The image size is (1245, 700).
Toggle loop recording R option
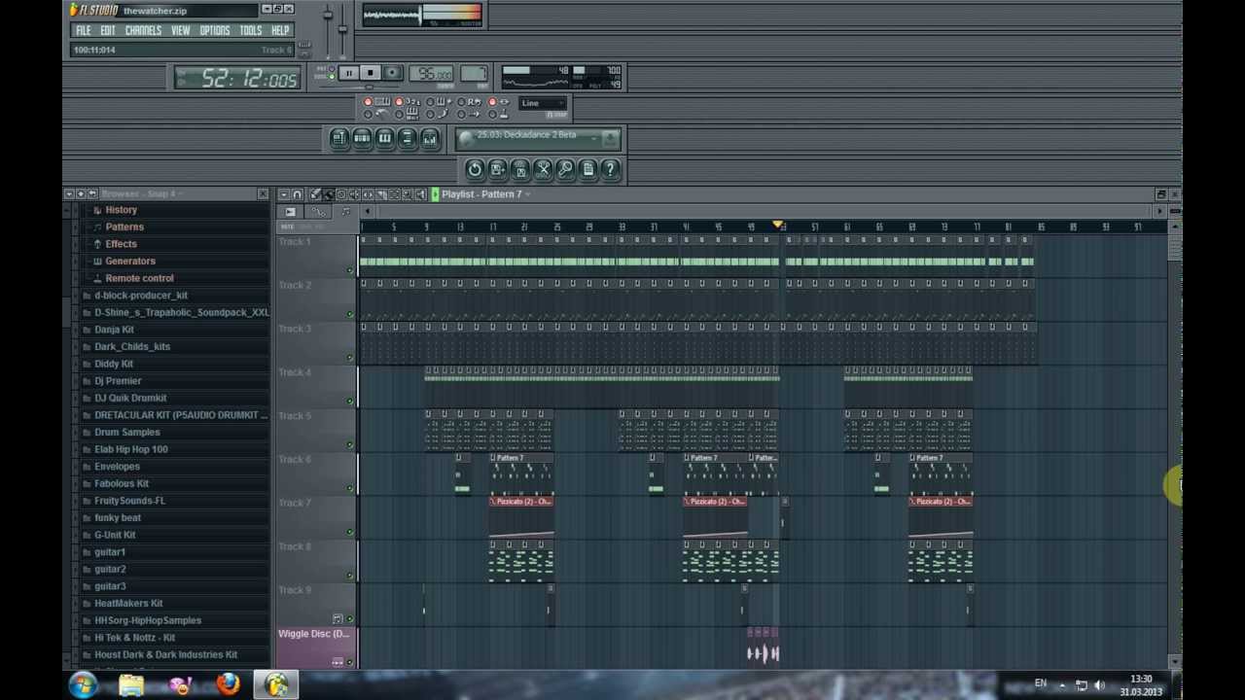(x=471, y=102)
